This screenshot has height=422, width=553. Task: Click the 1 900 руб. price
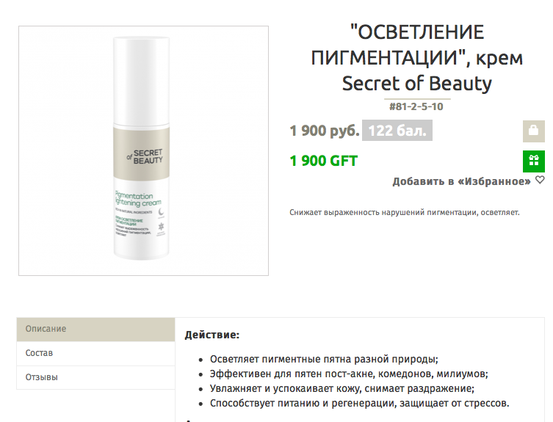325,131
